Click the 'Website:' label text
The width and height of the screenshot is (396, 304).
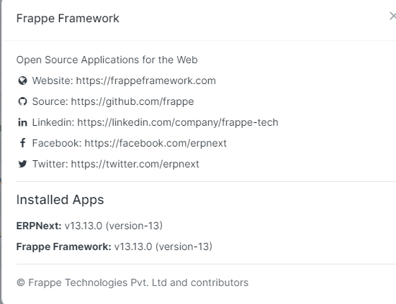coord(53,81)
